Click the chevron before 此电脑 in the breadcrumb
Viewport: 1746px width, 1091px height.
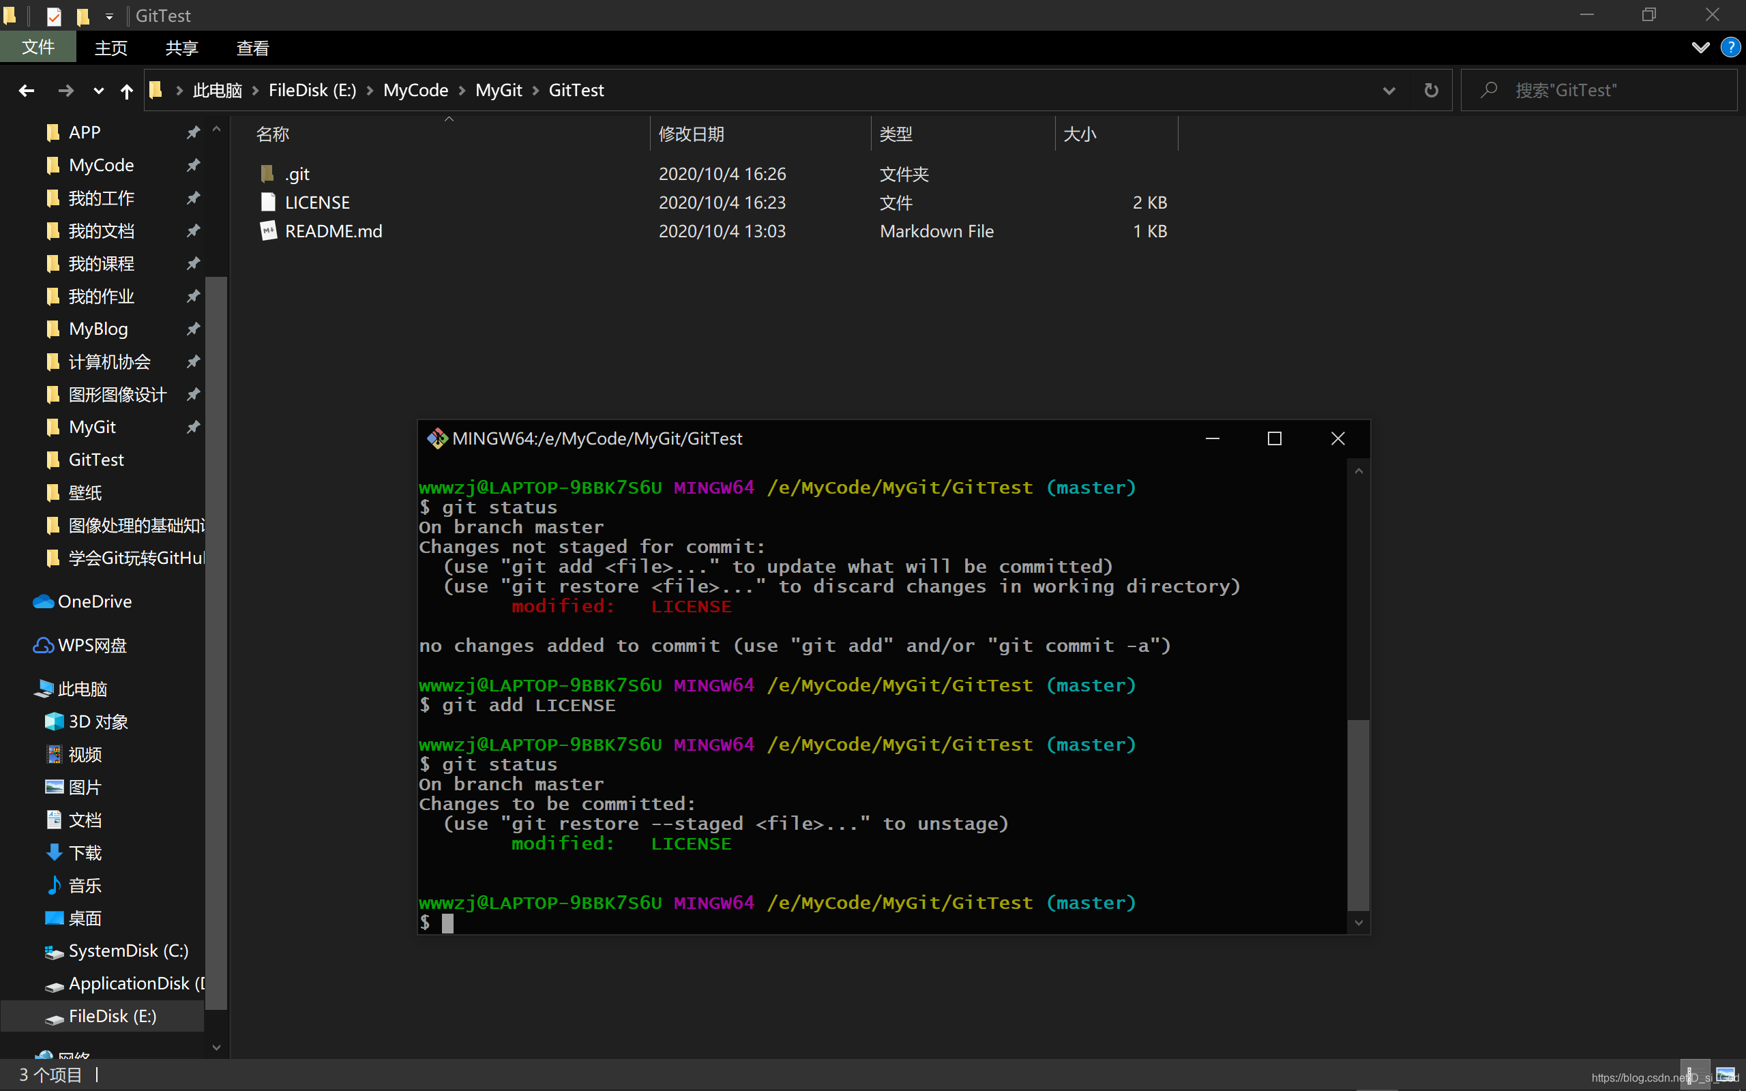pyautogui.click(x=179, y=90)
